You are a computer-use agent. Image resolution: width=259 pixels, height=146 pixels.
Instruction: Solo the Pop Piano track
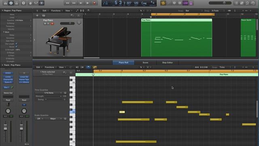pyautogui.click(x=48, y=24)
